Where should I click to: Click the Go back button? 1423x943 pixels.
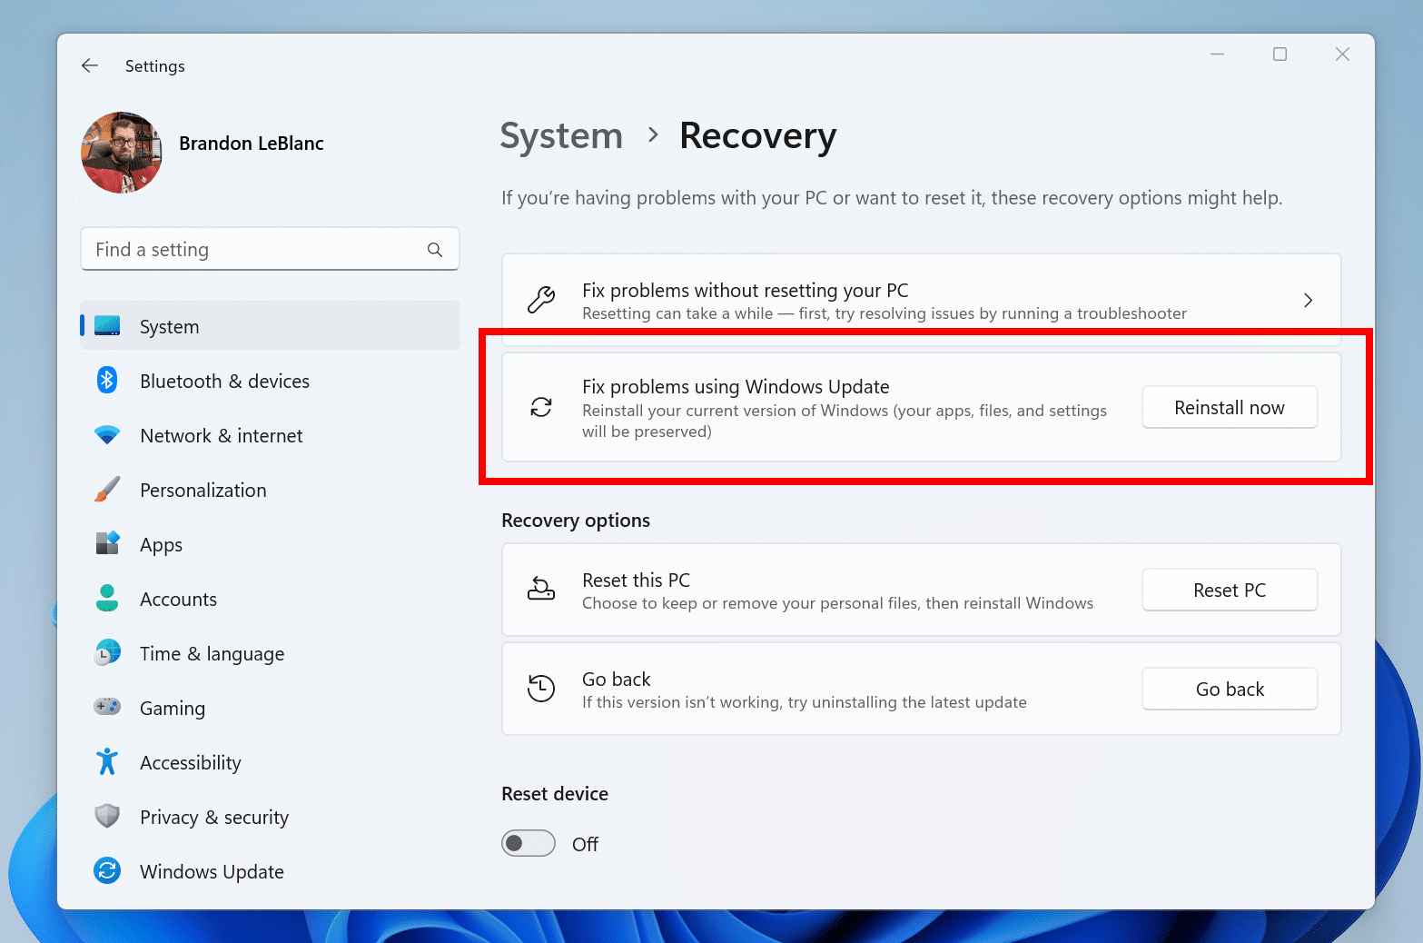[x=1229, y=689]
